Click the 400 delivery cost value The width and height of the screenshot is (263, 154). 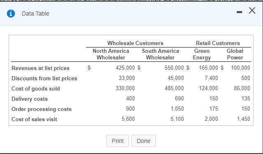[130, 98]
